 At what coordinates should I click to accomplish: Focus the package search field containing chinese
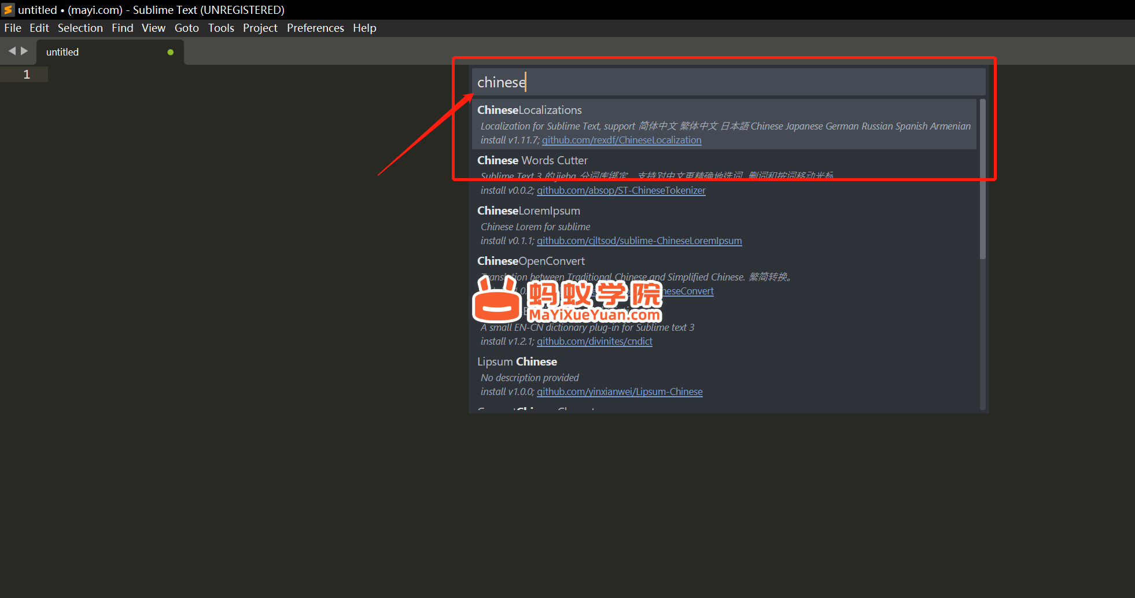coord(729,82)
